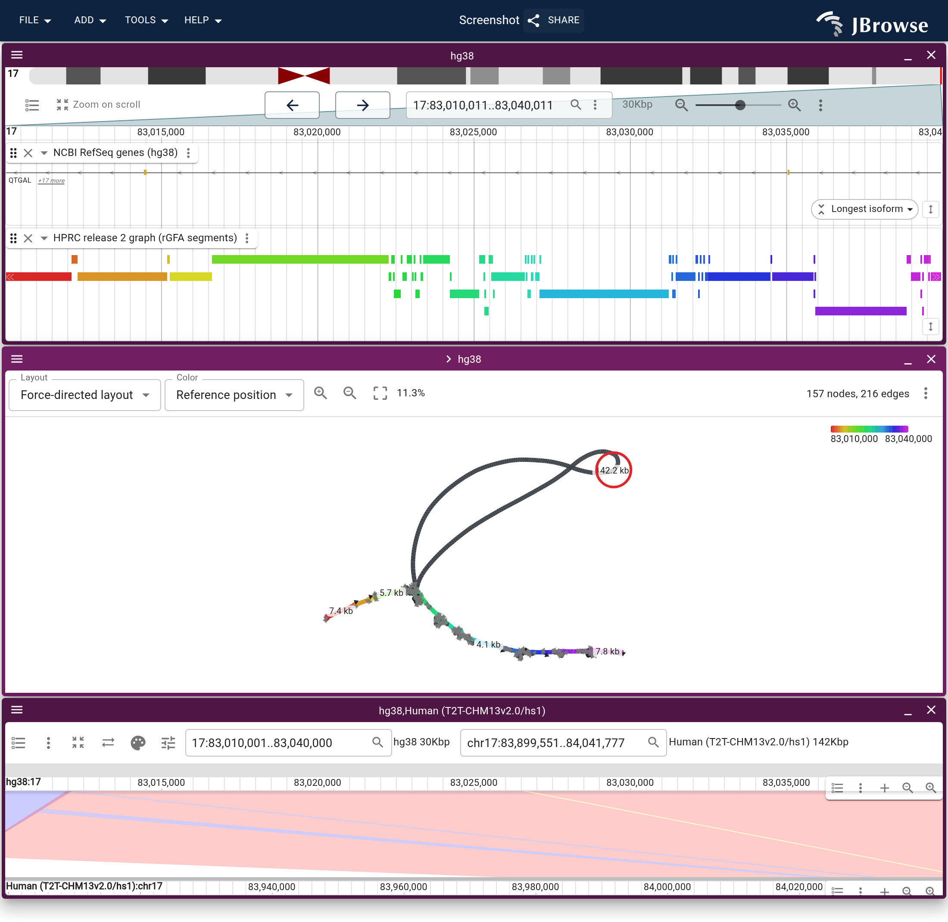Click search icon in top location box
Viewport: 948px width, 922px height.
point(576,105)
